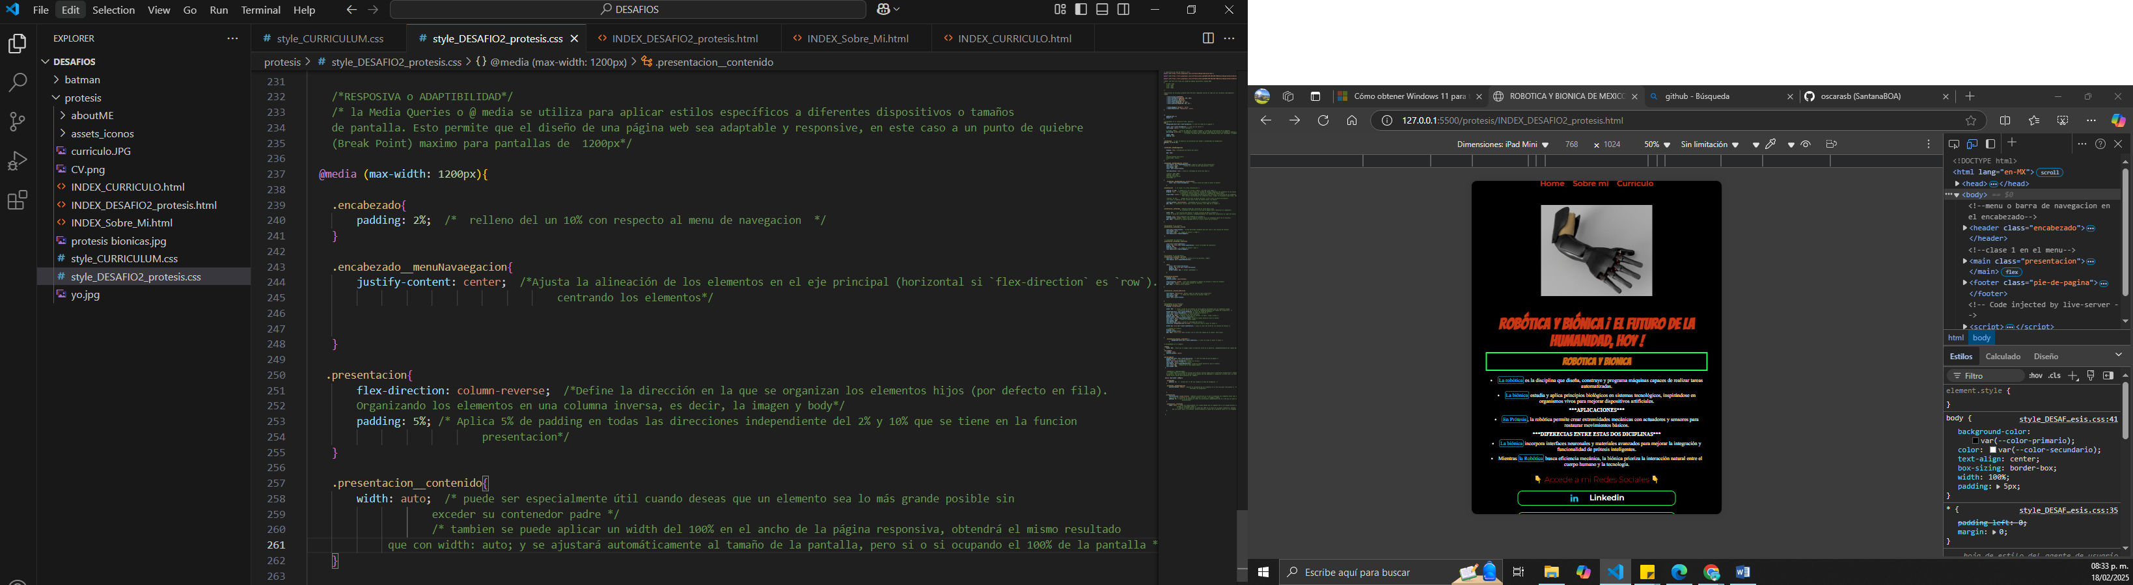
Task: Toggle the .cls class editor
Action: tap(2055, 375)
